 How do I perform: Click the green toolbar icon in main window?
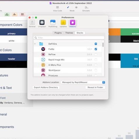7,15
